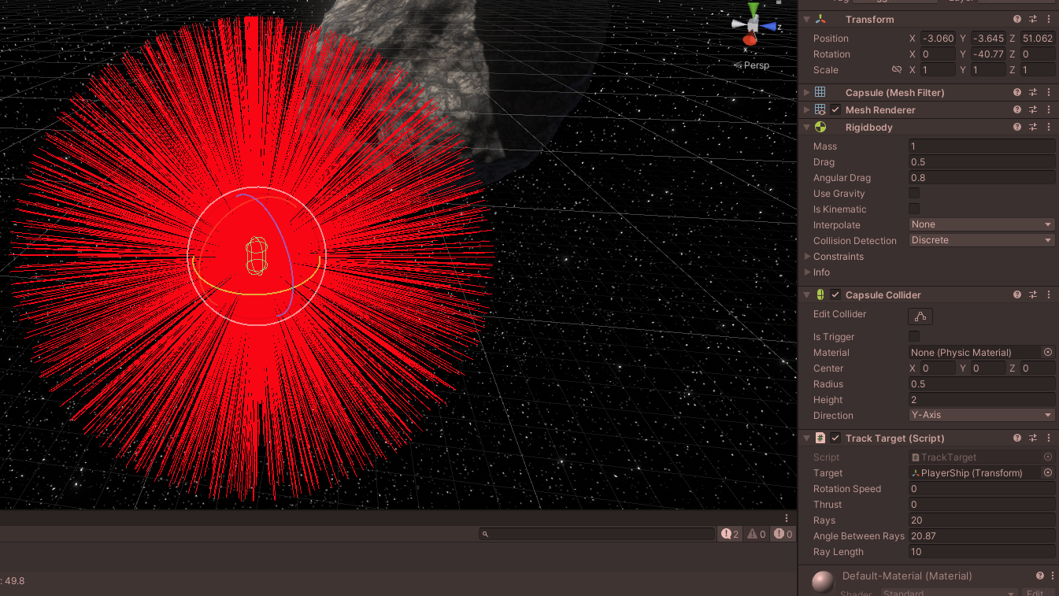Click the Persp projection label
1059x596 pixels.
(756, 65)
